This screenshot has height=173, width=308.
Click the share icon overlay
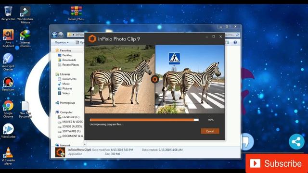296,142
